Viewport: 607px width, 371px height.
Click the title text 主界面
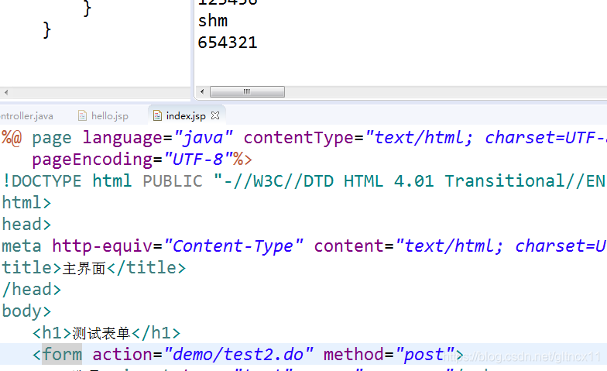click(x=84, y=268)
